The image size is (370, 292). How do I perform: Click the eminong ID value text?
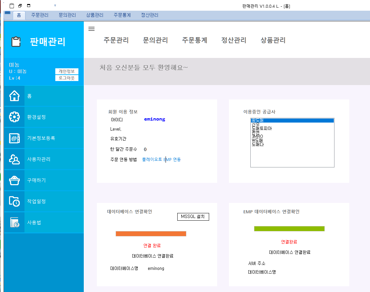(x=155, y=119)
